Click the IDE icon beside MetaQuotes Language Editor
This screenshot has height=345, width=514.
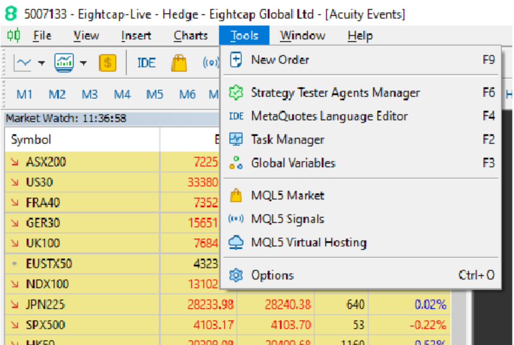pyautogui.click(x=236, y=117)
